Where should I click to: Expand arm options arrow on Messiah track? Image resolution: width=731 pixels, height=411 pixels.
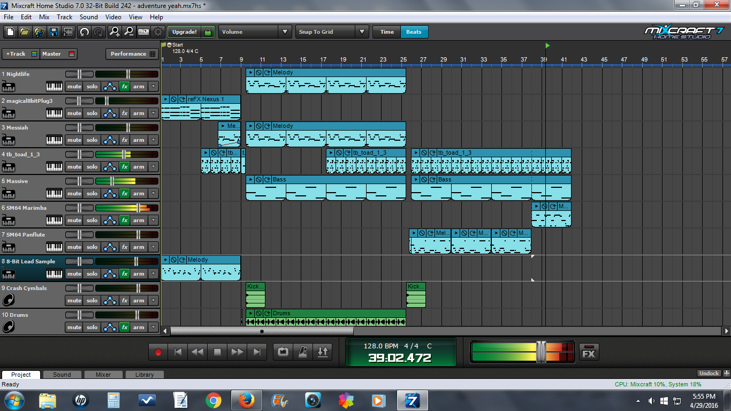154,140
